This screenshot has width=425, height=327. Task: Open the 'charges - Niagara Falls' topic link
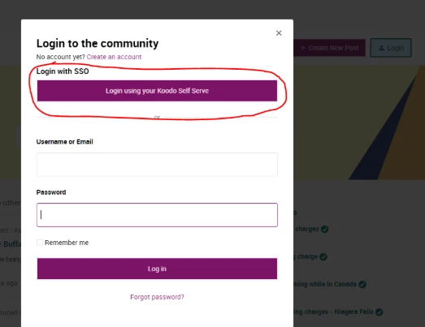[333, 312]
